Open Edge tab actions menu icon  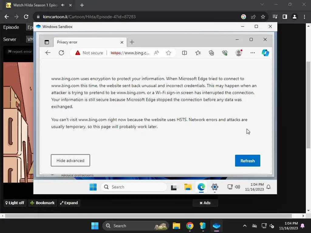click(46, 42)
